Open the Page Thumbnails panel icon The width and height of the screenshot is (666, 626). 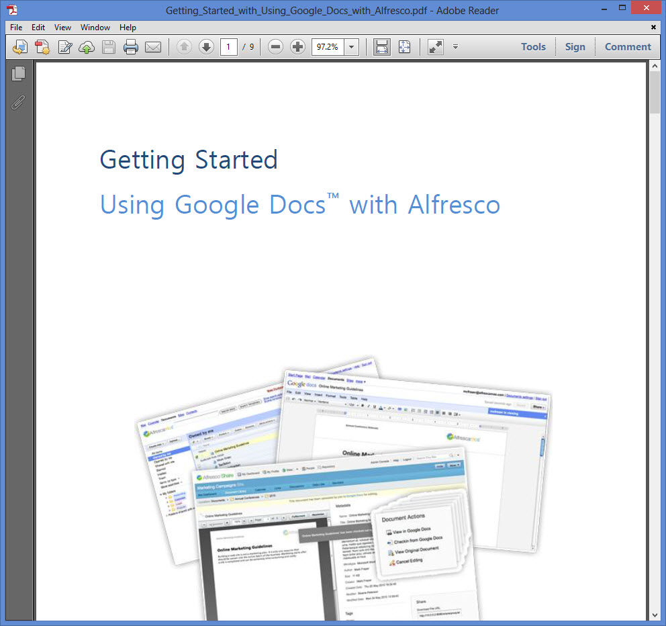18,74
